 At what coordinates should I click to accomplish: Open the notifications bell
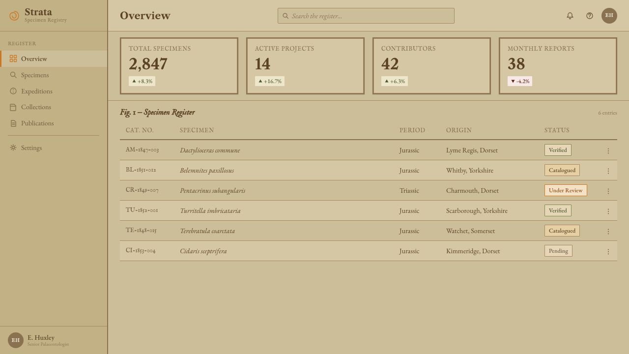[x=570, y=16]
